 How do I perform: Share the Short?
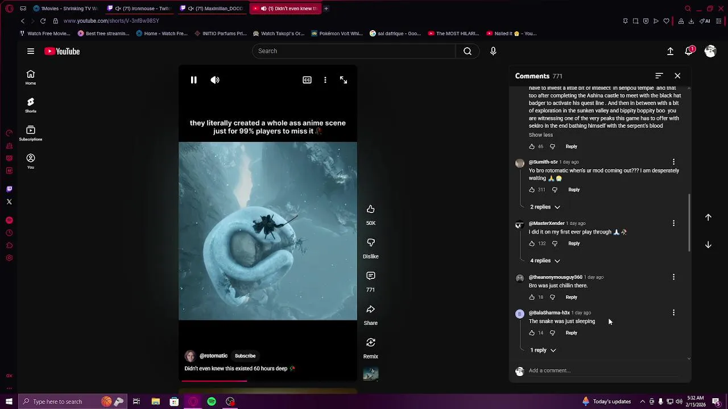[371, 309]
